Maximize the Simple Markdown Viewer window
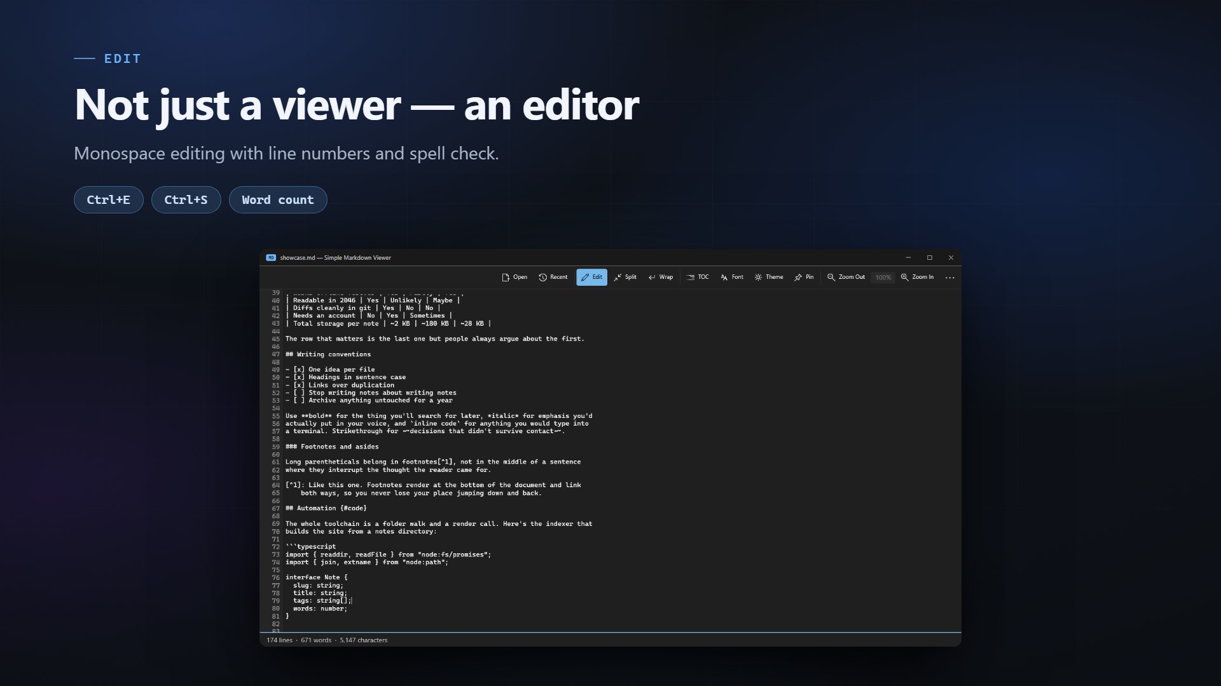Viewport: 1221px width, 686px height. click(930, 257)
